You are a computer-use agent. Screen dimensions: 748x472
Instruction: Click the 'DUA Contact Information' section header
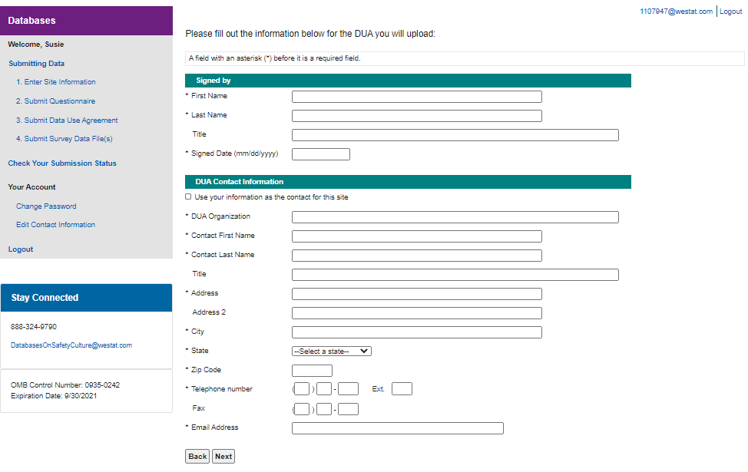tap(408, 182)
